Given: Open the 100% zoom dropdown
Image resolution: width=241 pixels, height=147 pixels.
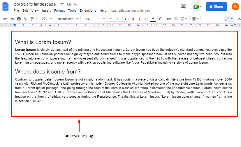Looking at the screenshot, I should (46, 19).
